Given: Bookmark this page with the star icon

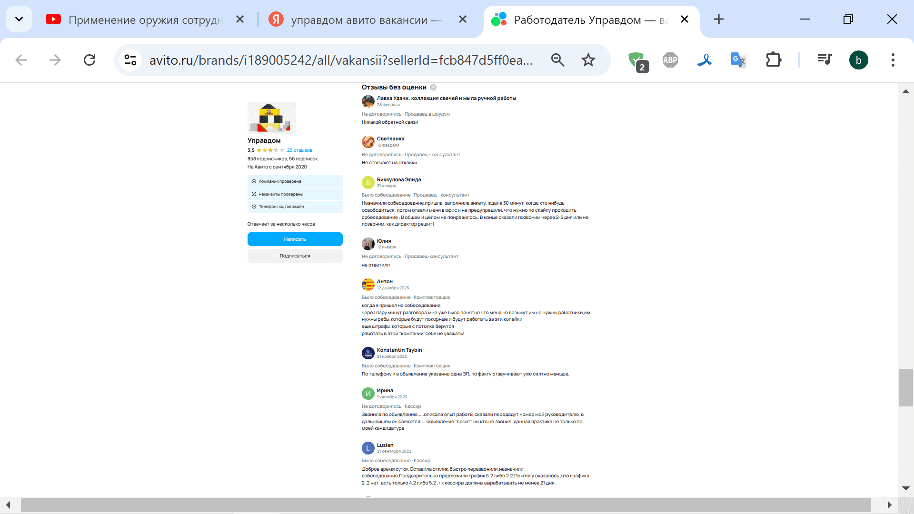Looking at the screenshot, I should pyautogui.click(x=588, y=60).
